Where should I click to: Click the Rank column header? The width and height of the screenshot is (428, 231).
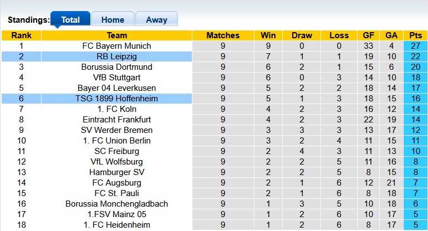coord(21,35)
